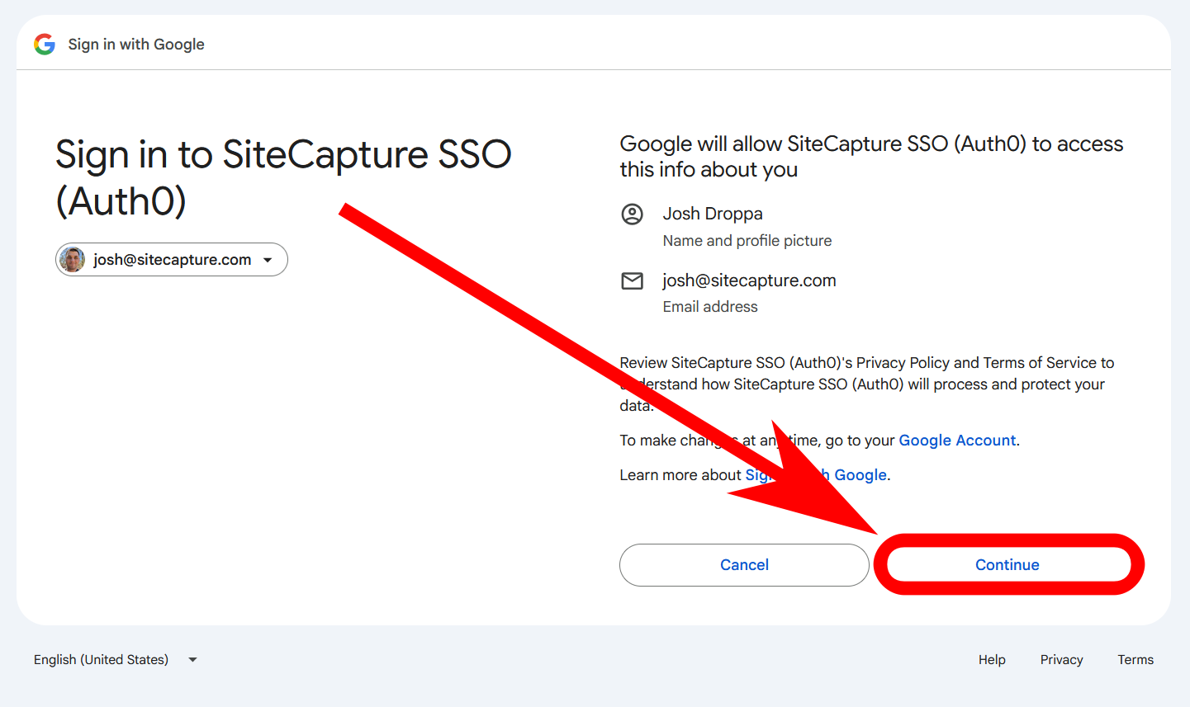Click the account avatar photo

pyautogui.click(x=73, y=260)
